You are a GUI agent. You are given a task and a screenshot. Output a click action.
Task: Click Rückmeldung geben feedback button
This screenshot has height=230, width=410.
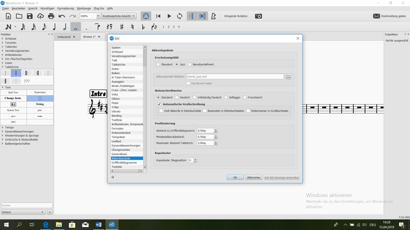(x=390, y=16)
